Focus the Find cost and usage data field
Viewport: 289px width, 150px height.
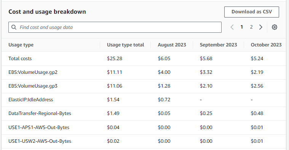[115, 27]
